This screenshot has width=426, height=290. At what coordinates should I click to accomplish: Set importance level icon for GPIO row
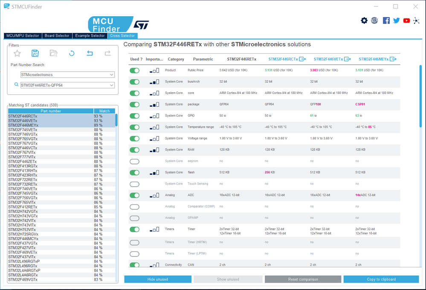tap(154, 116)
